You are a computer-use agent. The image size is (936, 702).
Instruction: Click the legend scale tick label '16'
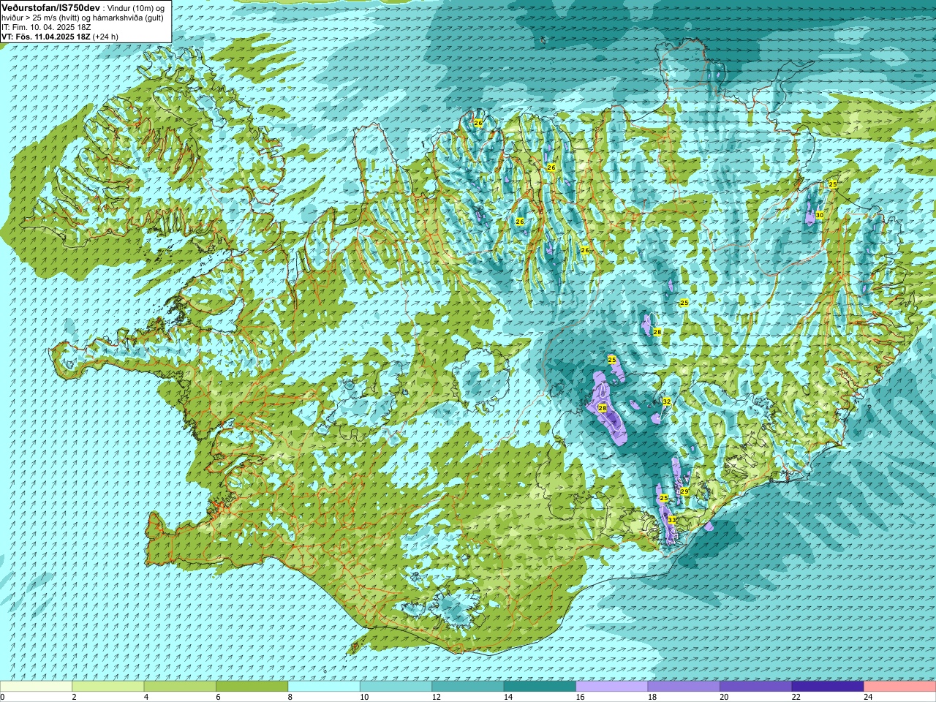[x=580, y=697]
